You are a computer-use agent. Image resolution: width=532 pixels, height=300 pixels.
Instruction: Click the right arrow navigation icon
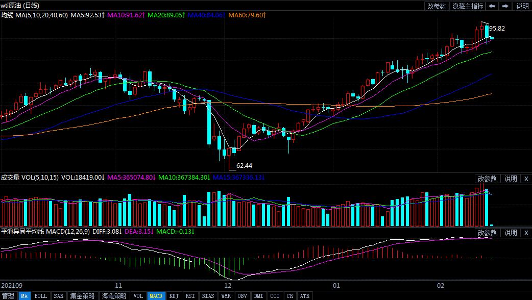[505, 6]
